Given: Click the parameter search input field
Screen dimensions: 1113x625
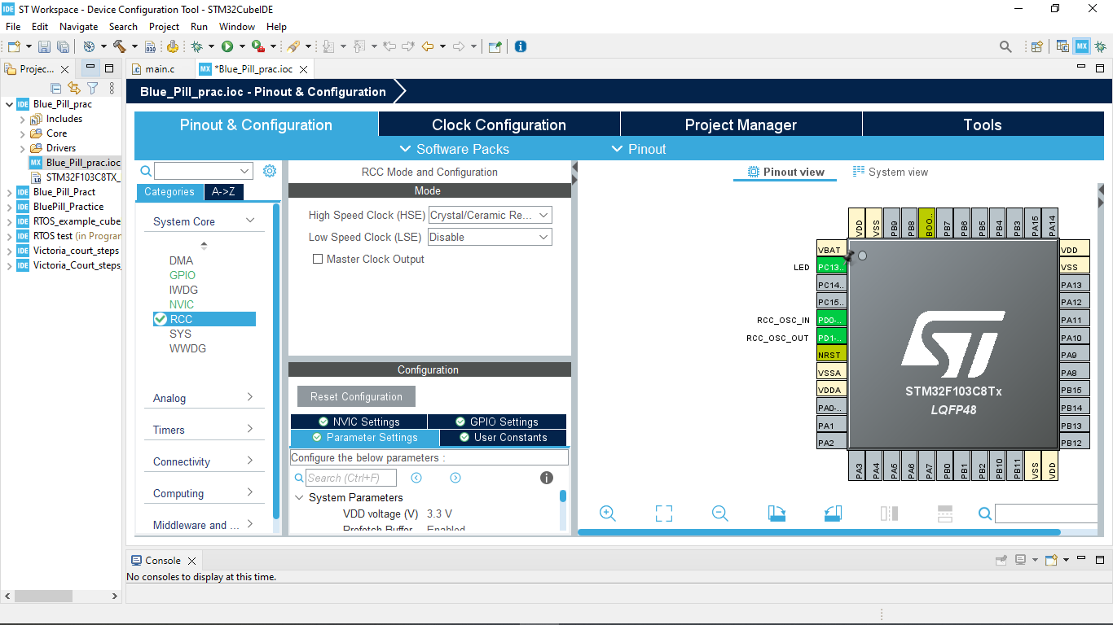Looking at the screenshot, I should coord(351,478).
